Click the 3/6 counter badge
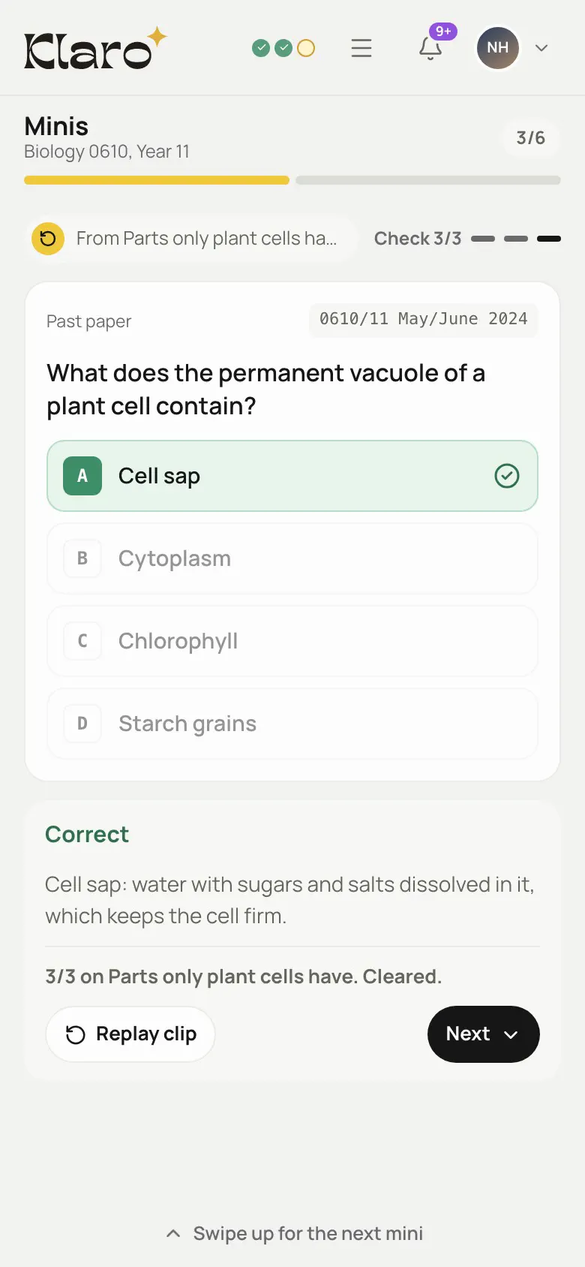Viewport: 585px width, 1267px height. tap(530, 138)
